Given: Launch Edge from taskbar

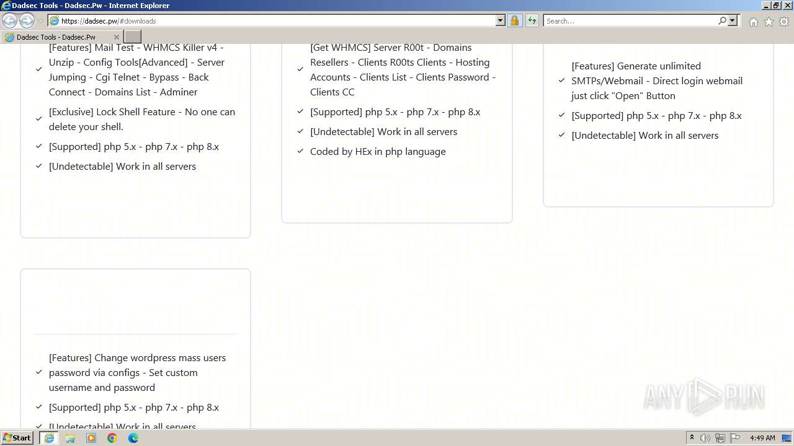Looking at the screenshot, I should pyautogui.click(x=133, y=438).
